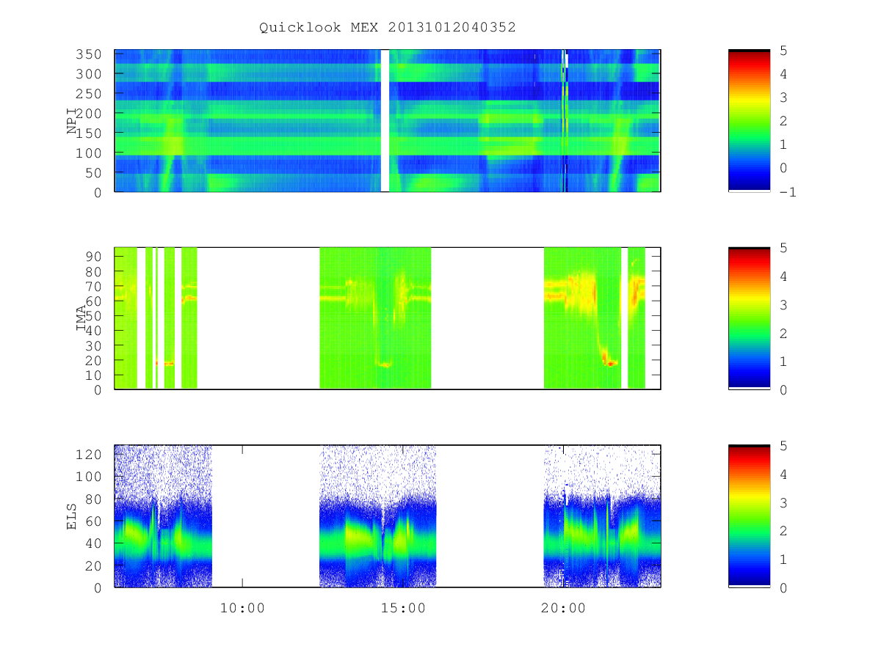Select the 20:00 time tick label

[563, 608]
